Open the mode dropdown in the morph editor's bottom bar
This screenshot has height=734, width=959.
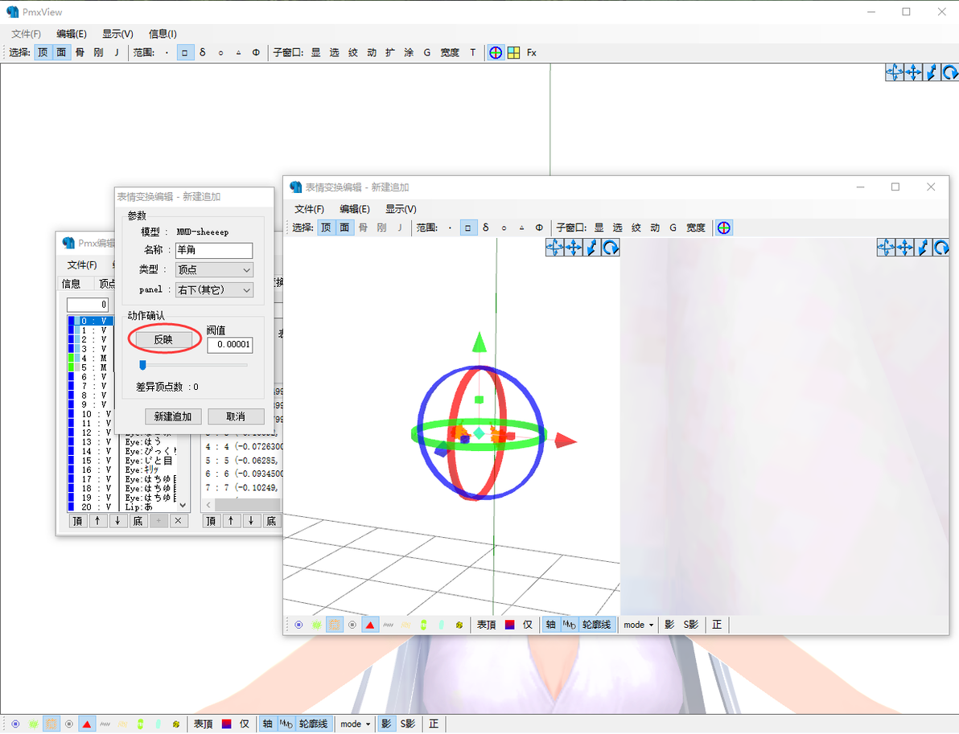(639, 625)
